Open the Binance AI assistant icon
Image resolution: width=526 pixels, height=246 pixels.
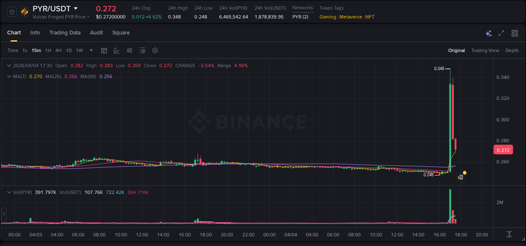489,33
